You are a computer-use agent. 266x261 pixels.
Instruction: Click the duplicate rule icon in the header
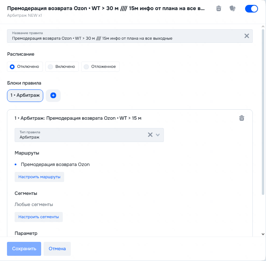233,9
